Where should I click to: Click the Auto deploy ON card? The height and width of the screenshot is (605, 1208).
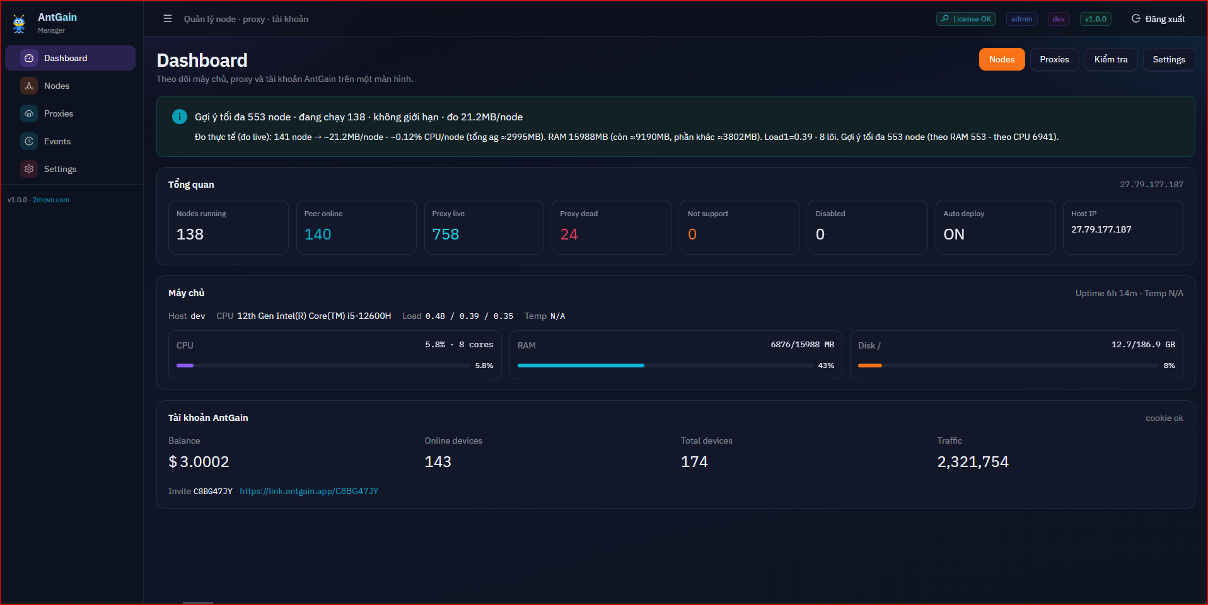(x=996, y=227)
